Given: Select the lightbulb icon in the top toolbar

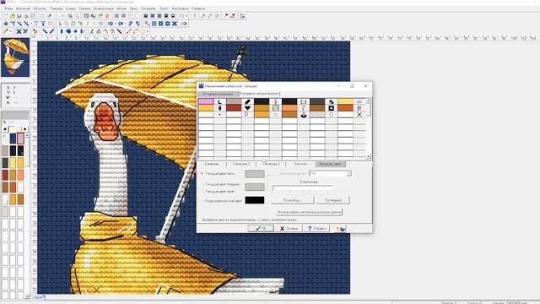Looking at the screenshot, I should [107, 16].
